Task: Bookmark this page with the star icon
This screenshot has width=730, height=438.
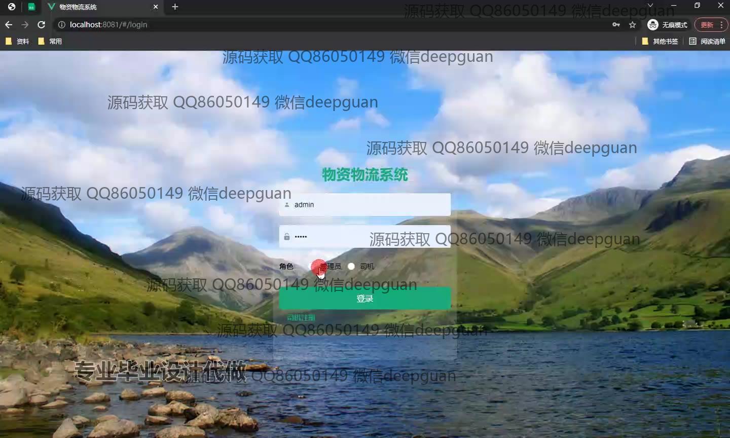Action: (632, 24)
